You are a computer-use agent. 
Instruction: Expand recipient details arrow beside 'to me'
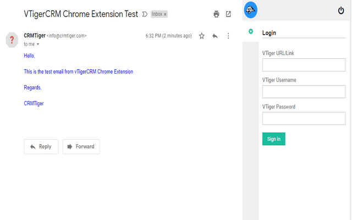(x=38, y=44)
